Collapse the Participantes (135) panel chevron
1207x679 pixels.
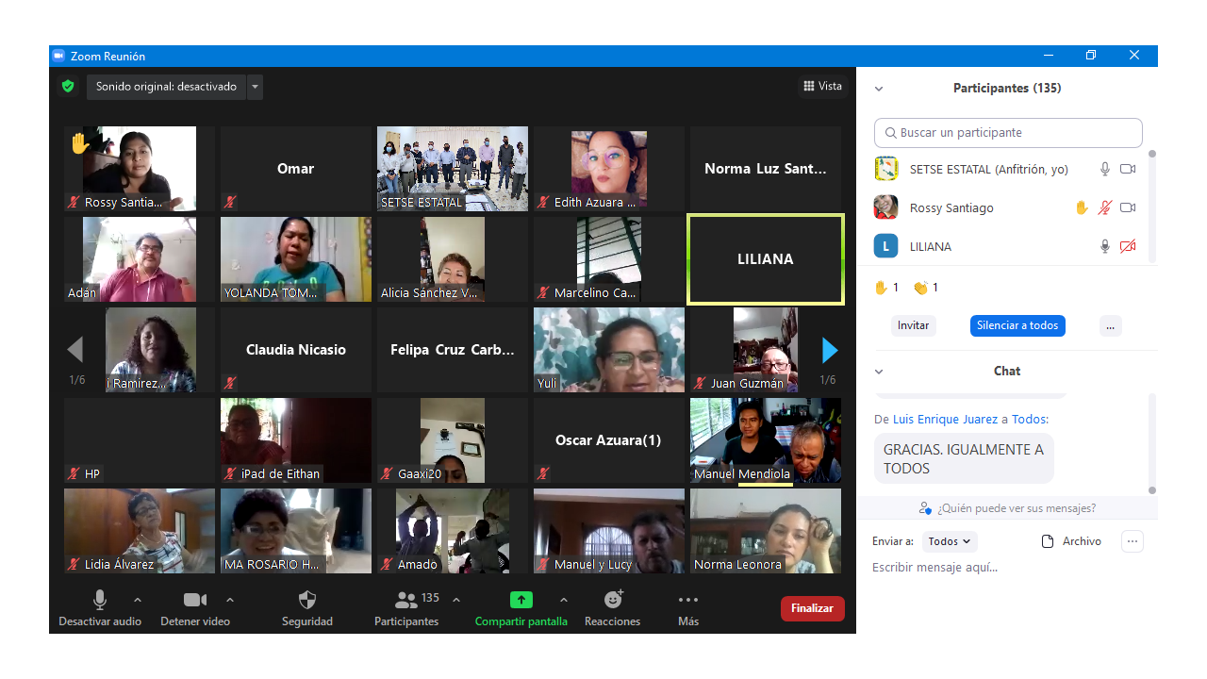(x=879, y=89)
